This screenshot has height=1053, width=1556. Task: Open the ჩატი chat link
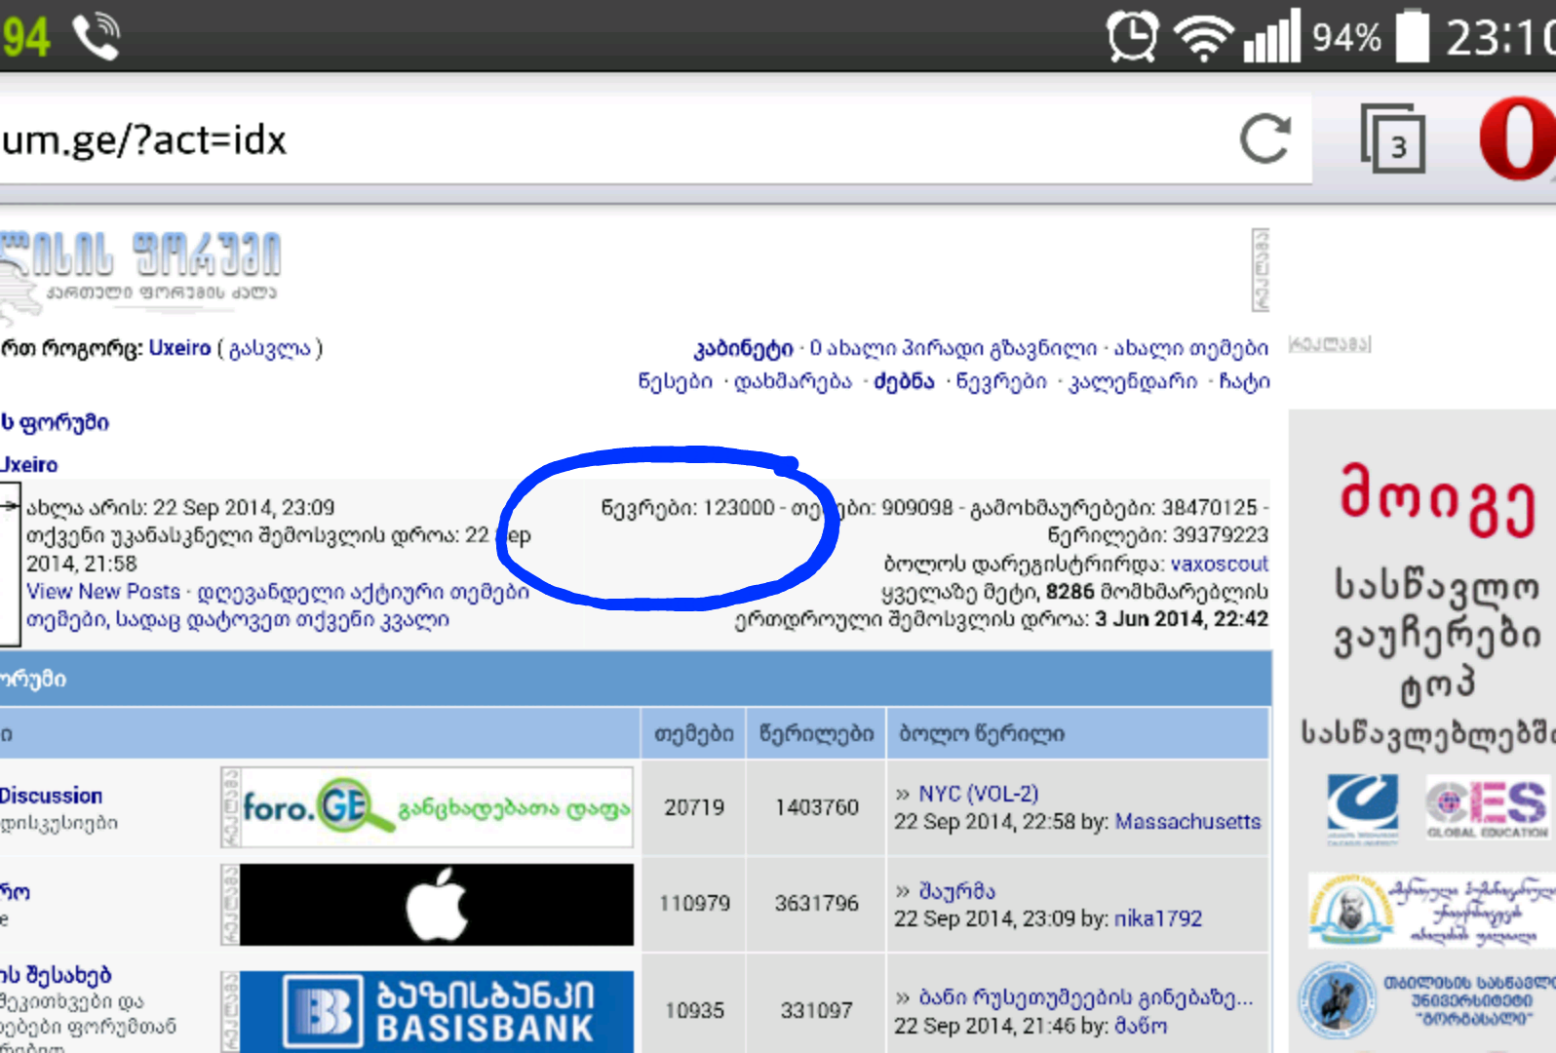pos(1244,381)
